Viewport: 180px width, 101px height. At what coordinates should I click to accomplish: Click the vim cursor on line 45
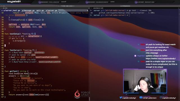pyautogui.click(x=5, y=45)
